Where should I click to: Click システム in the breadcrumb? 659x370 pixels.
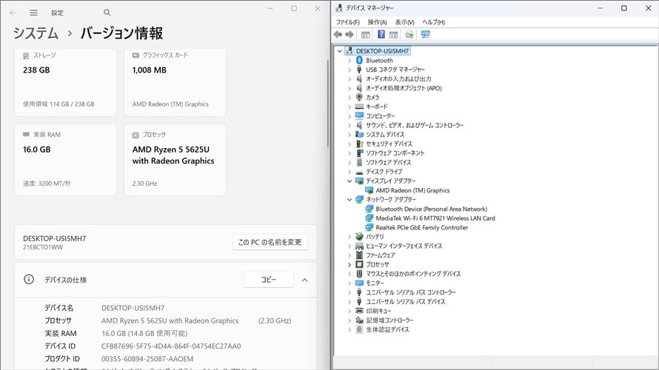tap(36, 33)
